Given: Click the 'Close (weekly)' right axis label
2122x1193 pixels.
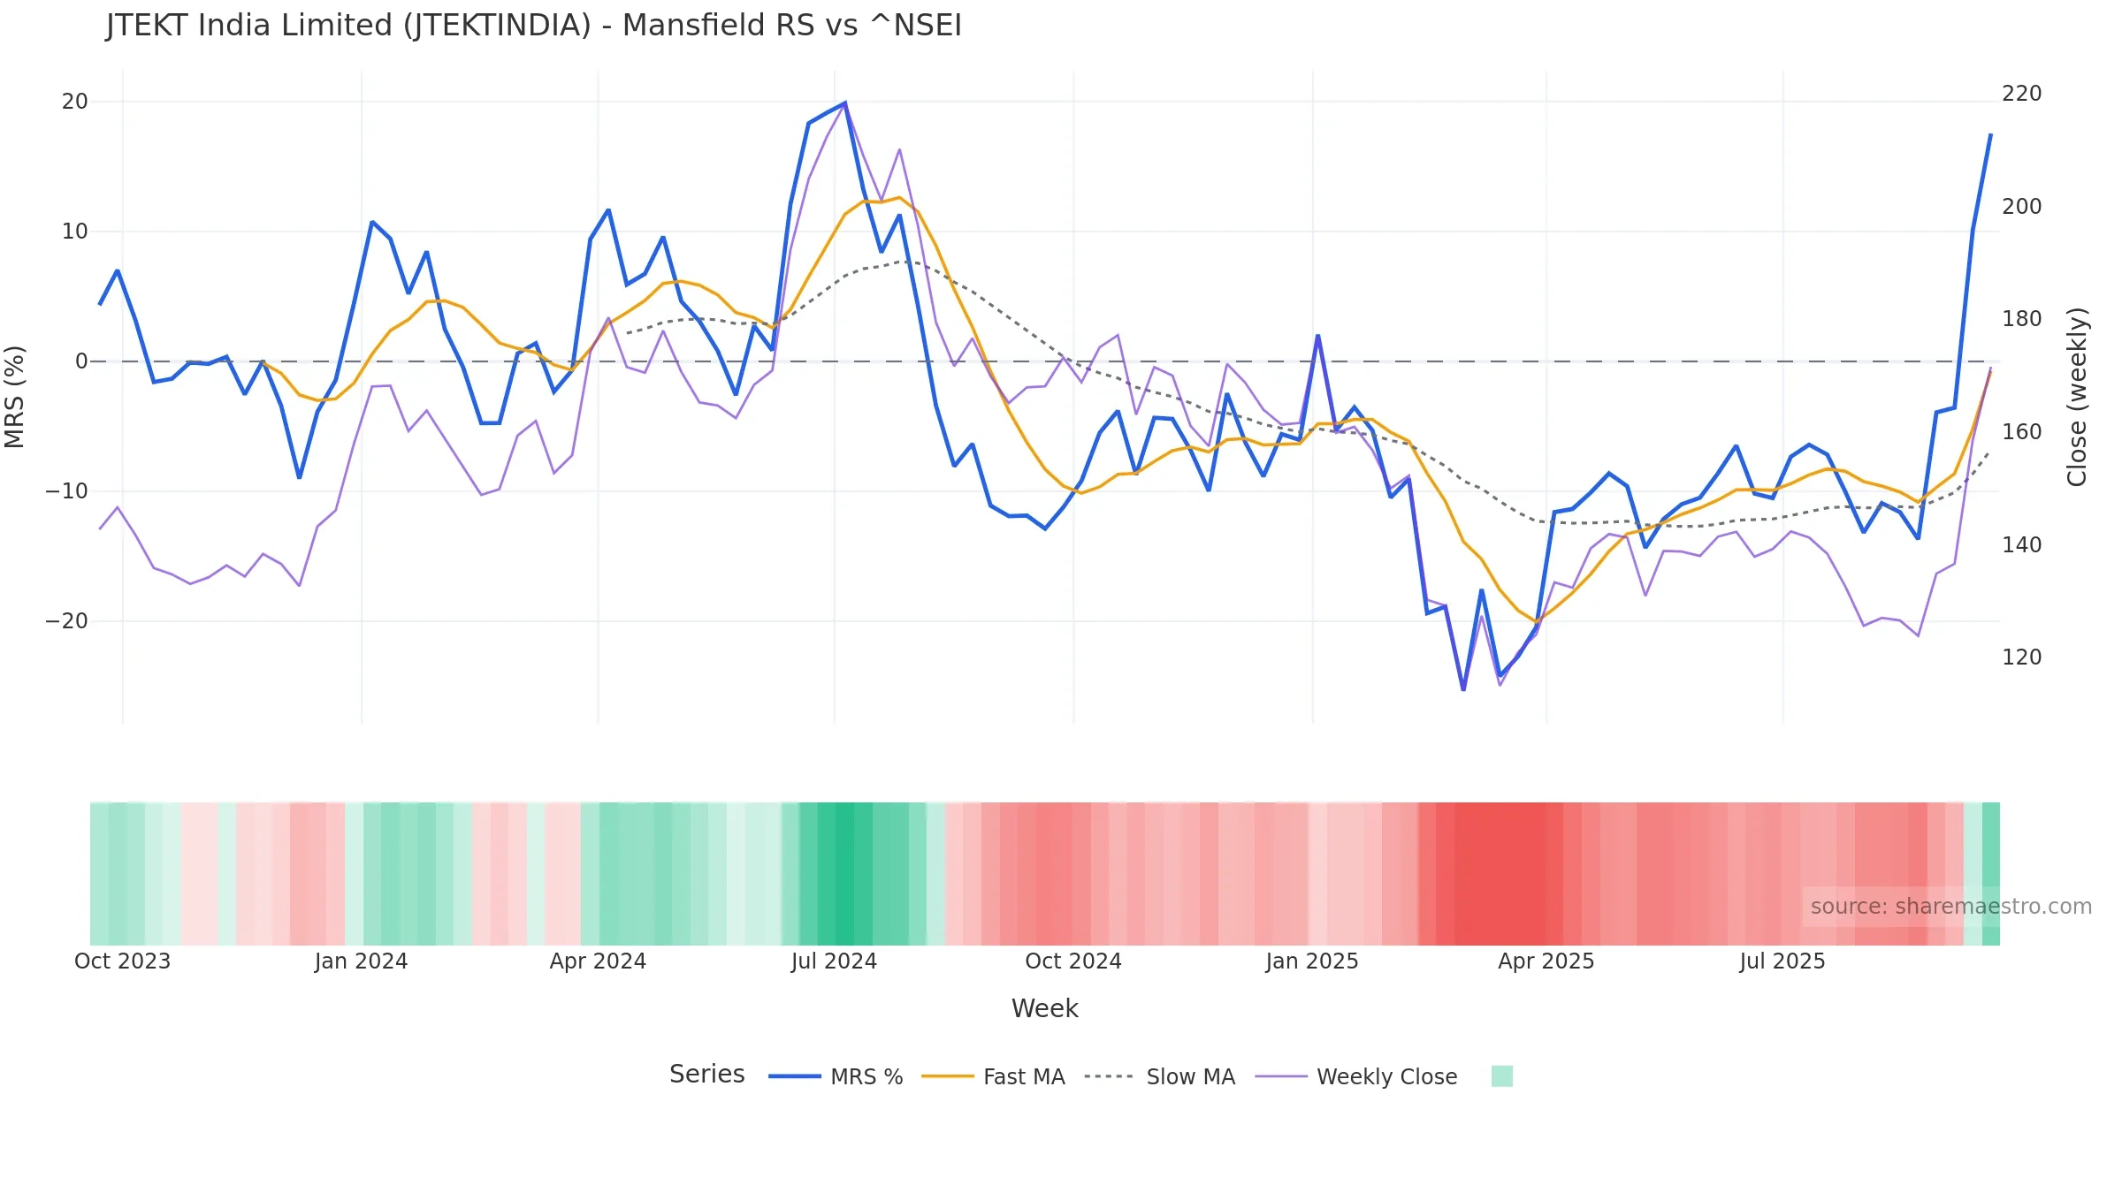Looking at the screenshot, I should pyautogui.click(x=2077, y=397).
